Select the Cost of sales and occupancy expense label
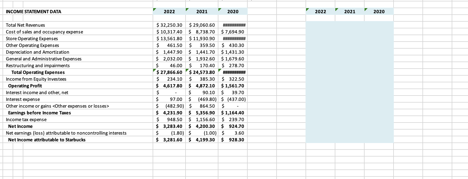 click(44, 32)
